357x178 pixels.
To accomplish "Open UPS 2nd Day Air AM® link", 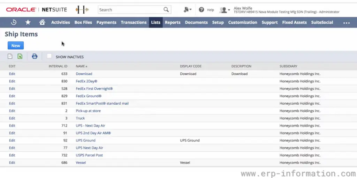I will click(93, 133).
